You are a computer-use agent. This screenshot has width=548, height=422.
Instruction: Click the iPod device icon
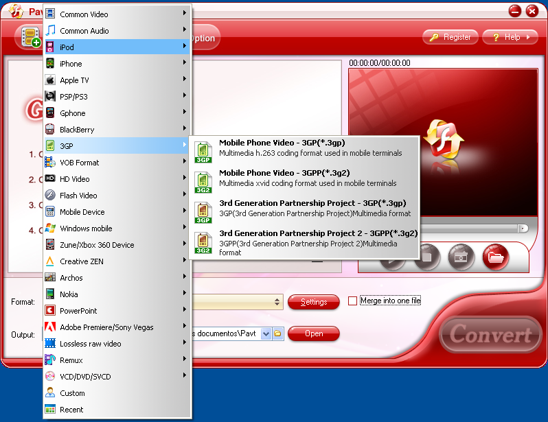tap(50, 47)
